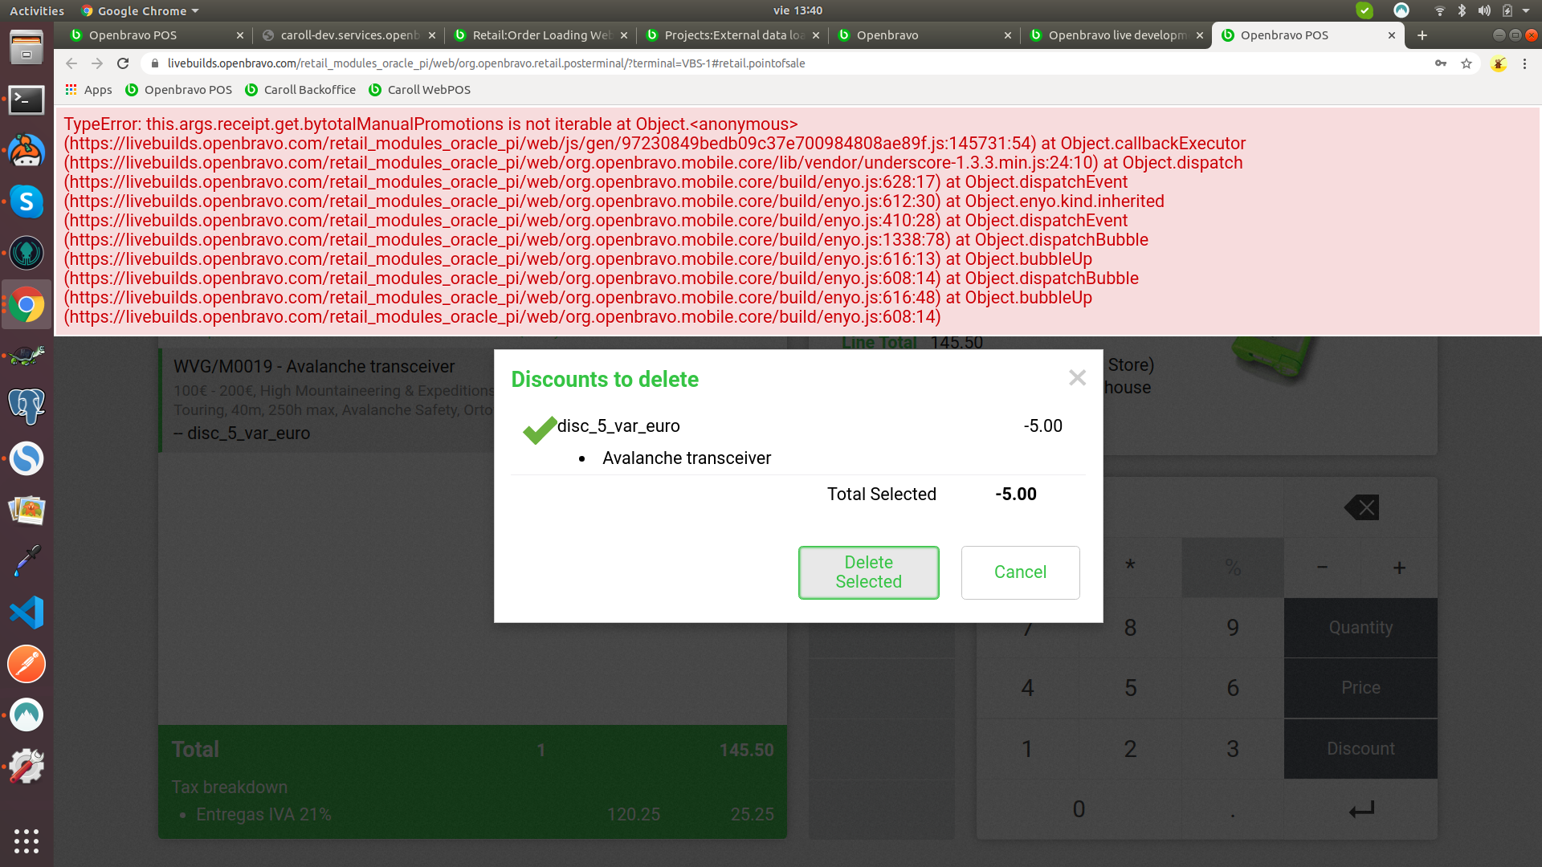Viewport: 1542px width, 867px height.
Task: Bookmark this page with star icon
Action: [x=1467, y=63]
